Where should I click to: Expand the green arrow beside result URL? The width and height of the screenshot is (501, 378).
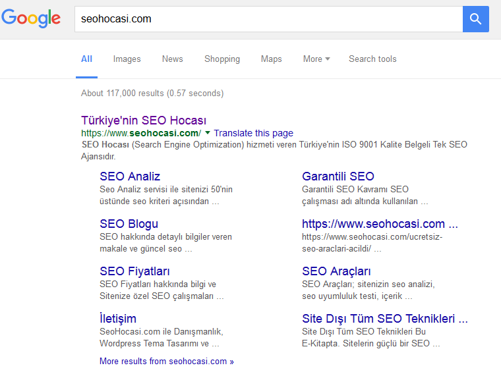click(208, 133)
